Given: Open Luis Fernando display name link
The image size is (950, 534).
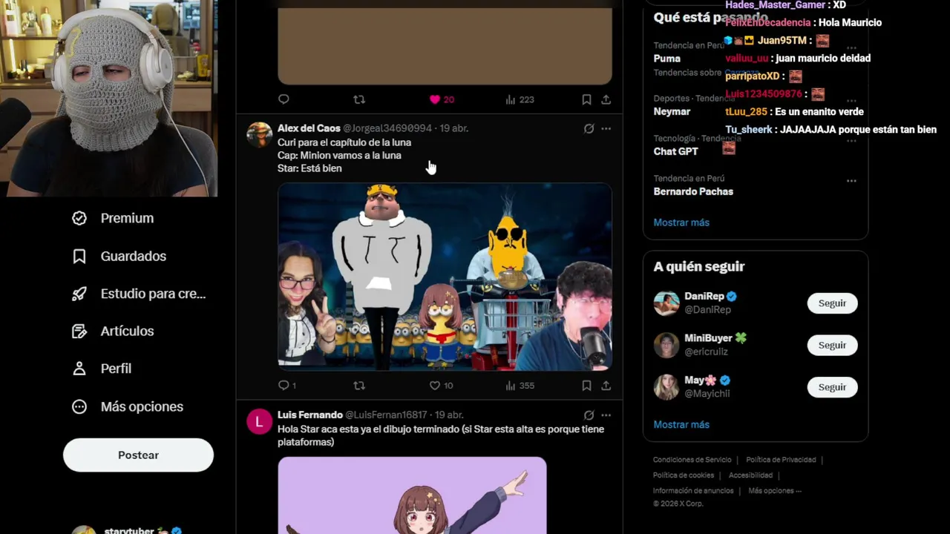Looking at the screenshot, I should 310,415.
